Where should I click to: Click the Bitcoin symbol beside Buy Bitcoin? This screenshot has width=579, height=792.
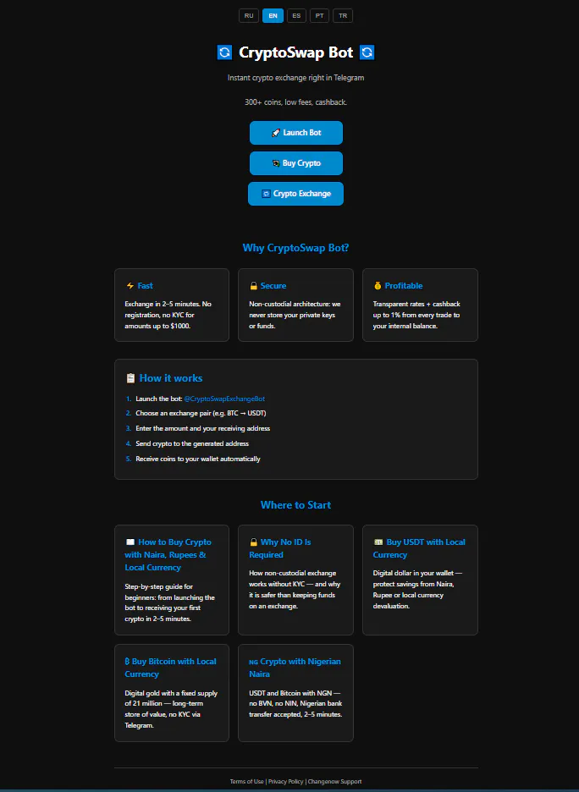coord(127,662)
